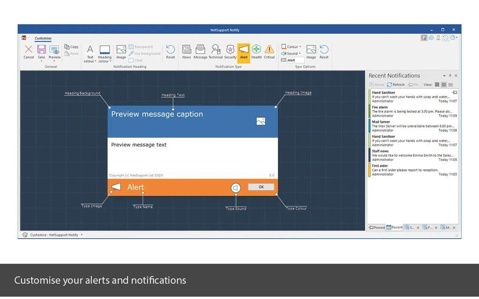
Task: Switch to the Pinned tab
Action: coord(377,228)
